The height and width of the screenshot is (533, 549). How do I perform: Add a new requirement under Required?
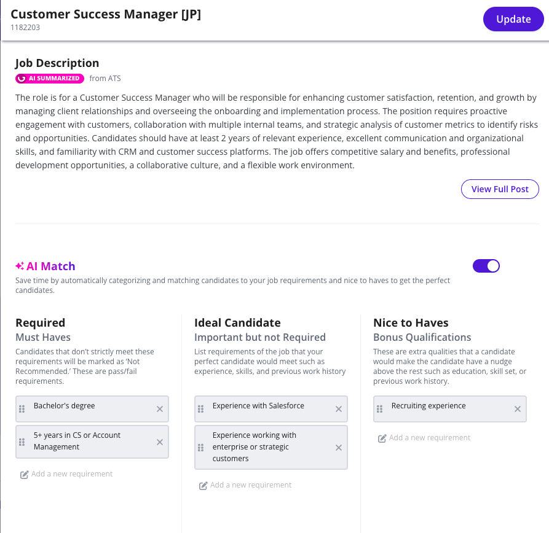(x=66, y=474)
